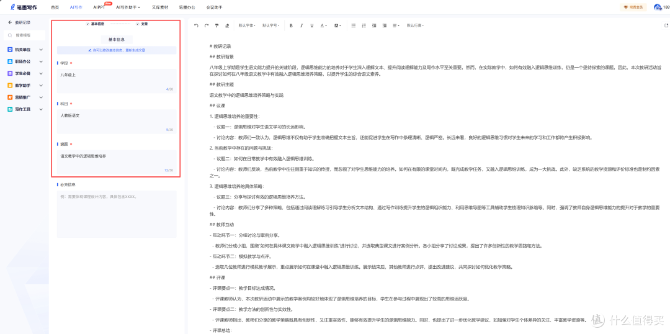Open the 笔墨办公 tab

(187, 7)
